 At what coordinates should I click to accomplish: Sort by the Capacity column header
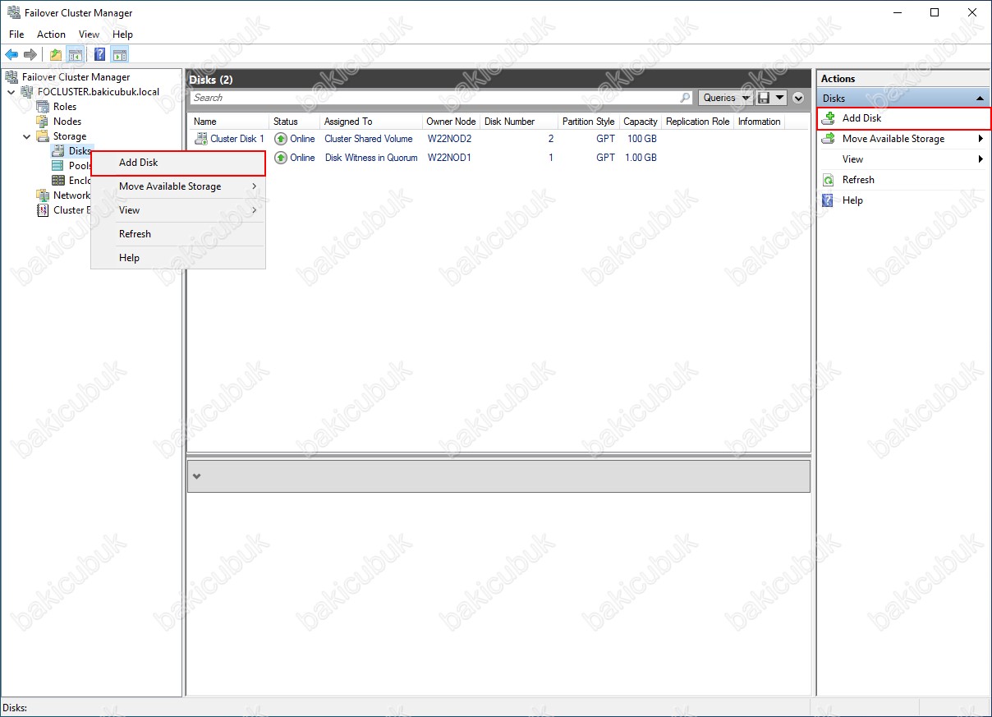pyautogui.click(x=641, y=122)
